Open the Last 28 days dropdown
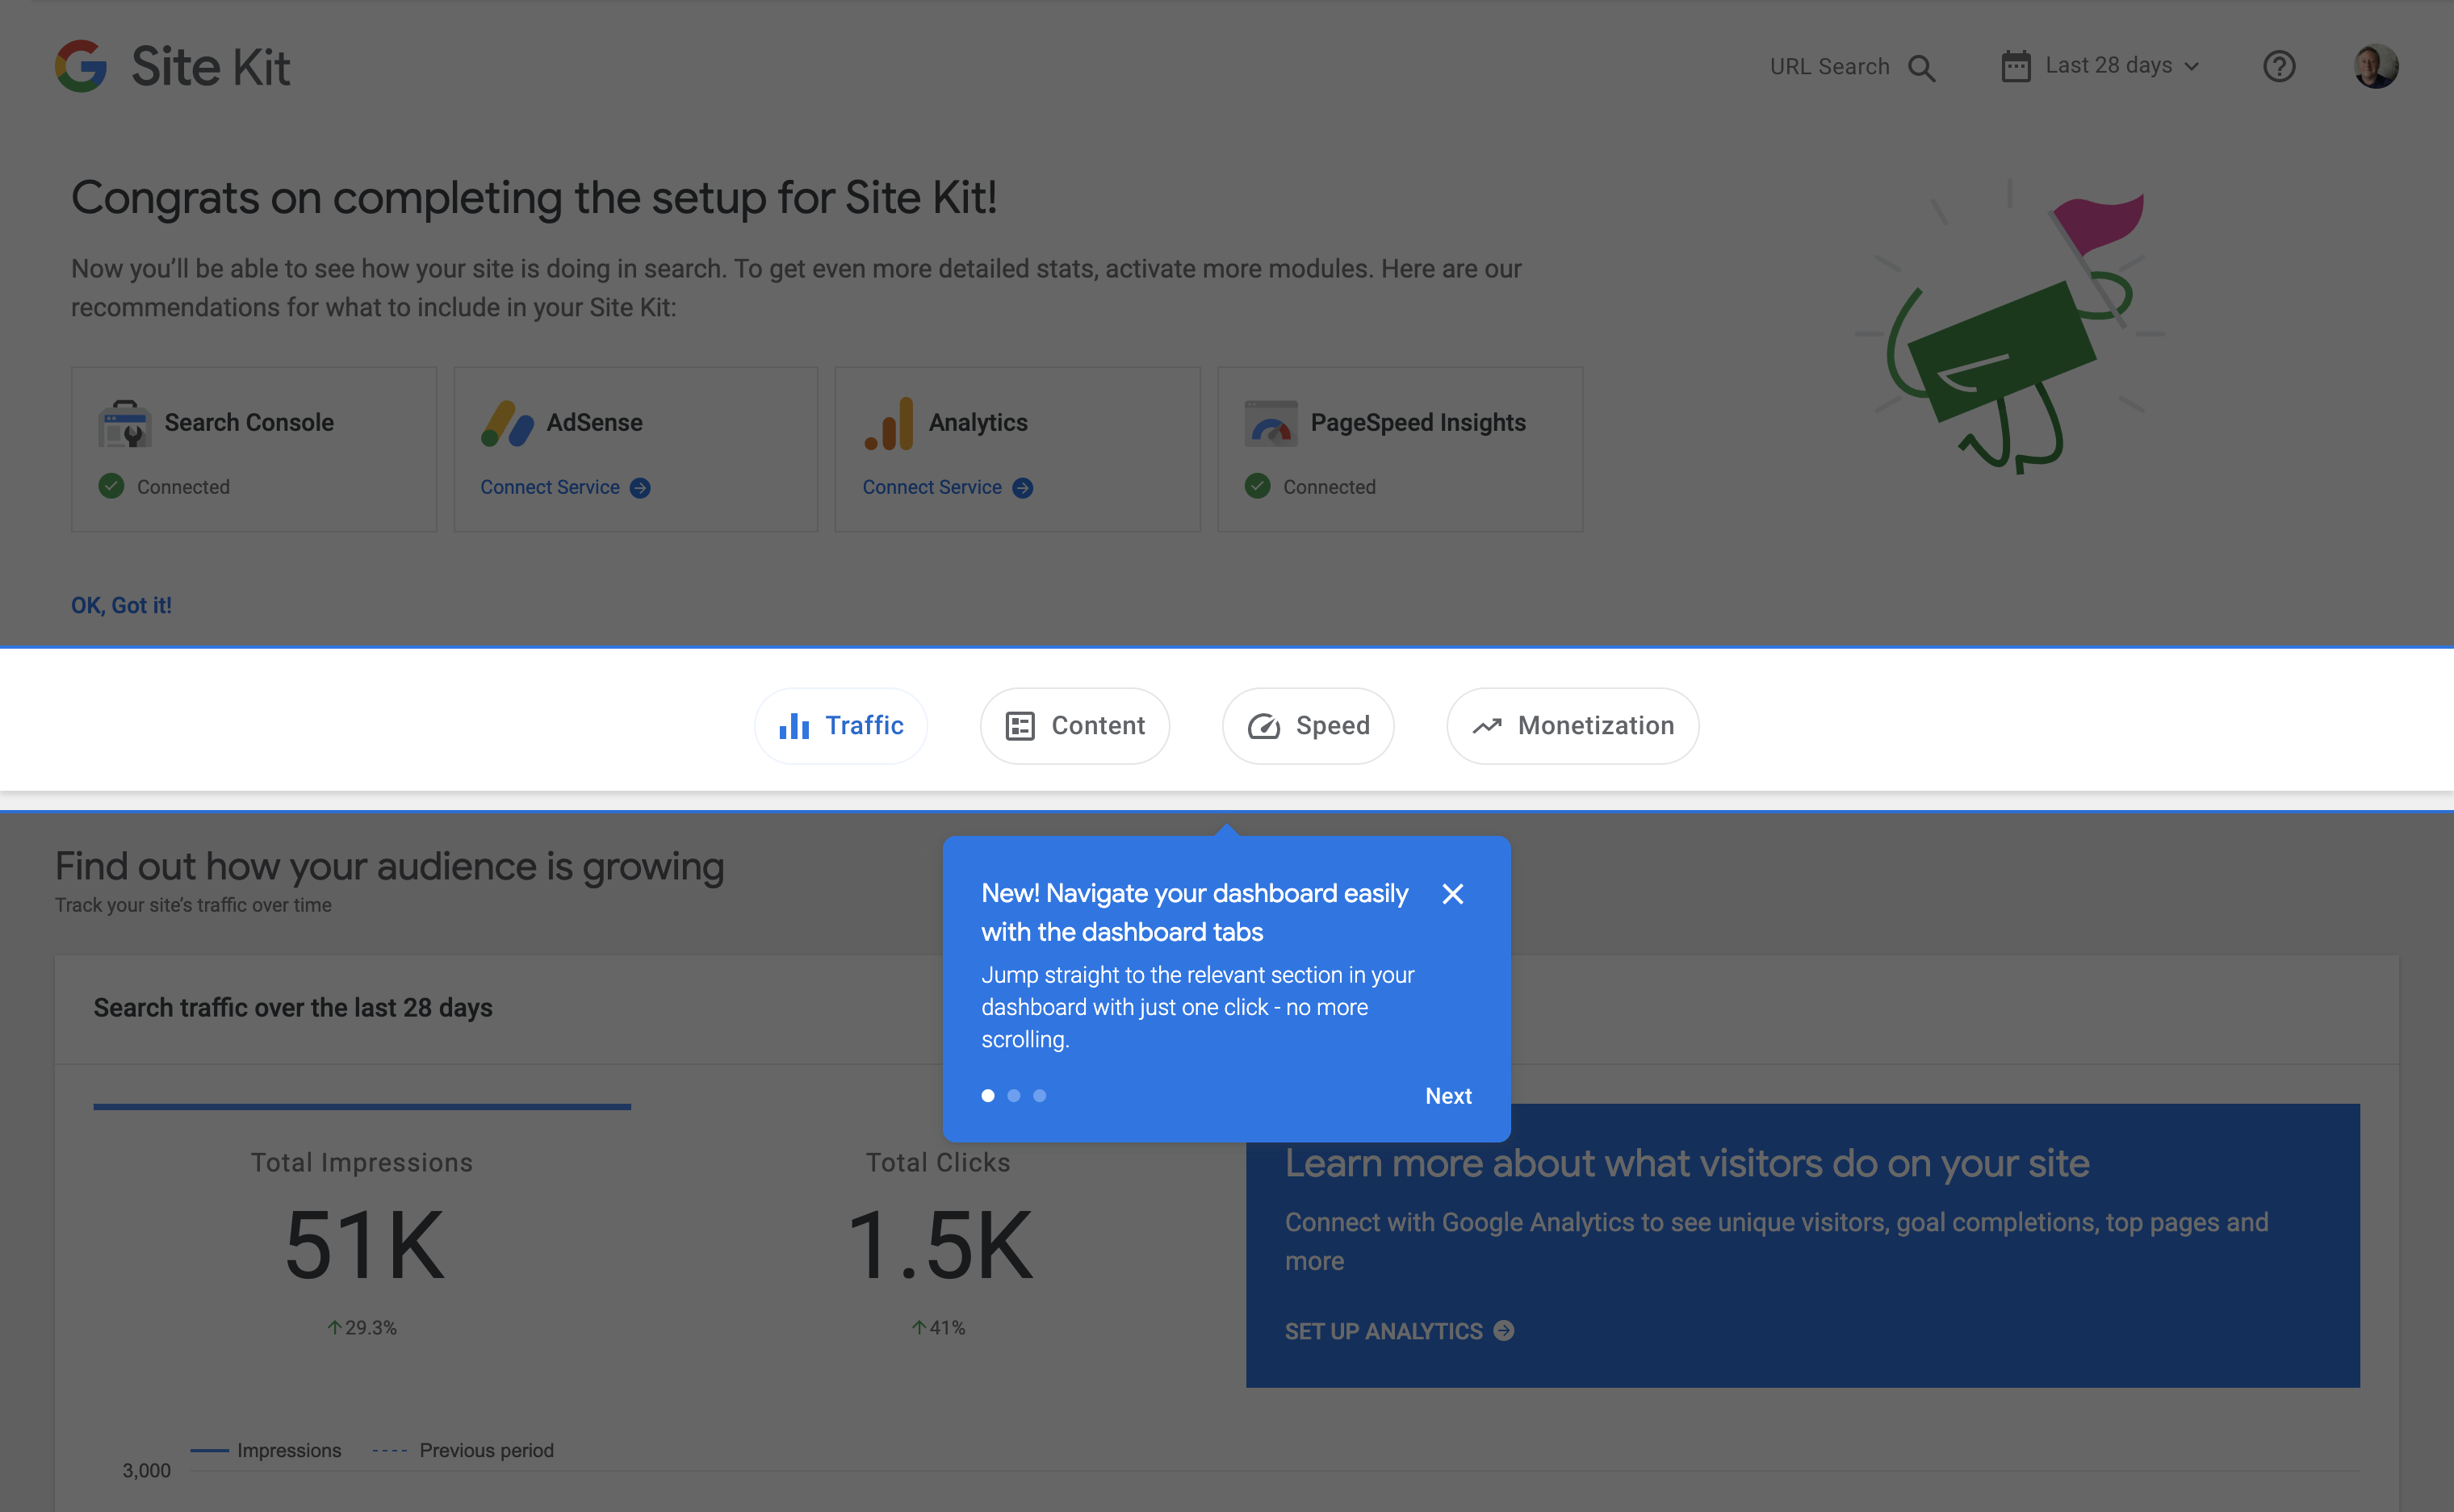This screenshot has width=2454, height=1512. [x=2108, y=65]
